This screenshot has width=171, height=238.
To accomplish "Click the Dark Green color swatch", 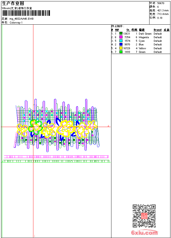I will [121, 33].
